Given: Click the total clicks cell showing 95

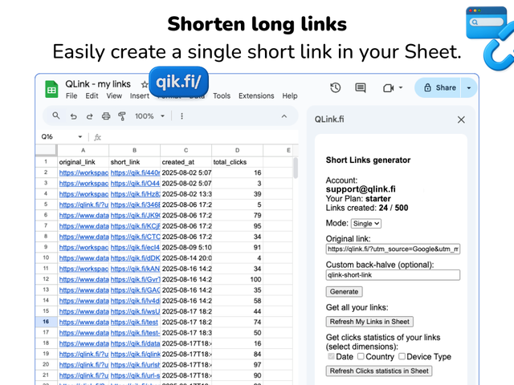Looking at the screenshot, I should click(x=238, y=226).
